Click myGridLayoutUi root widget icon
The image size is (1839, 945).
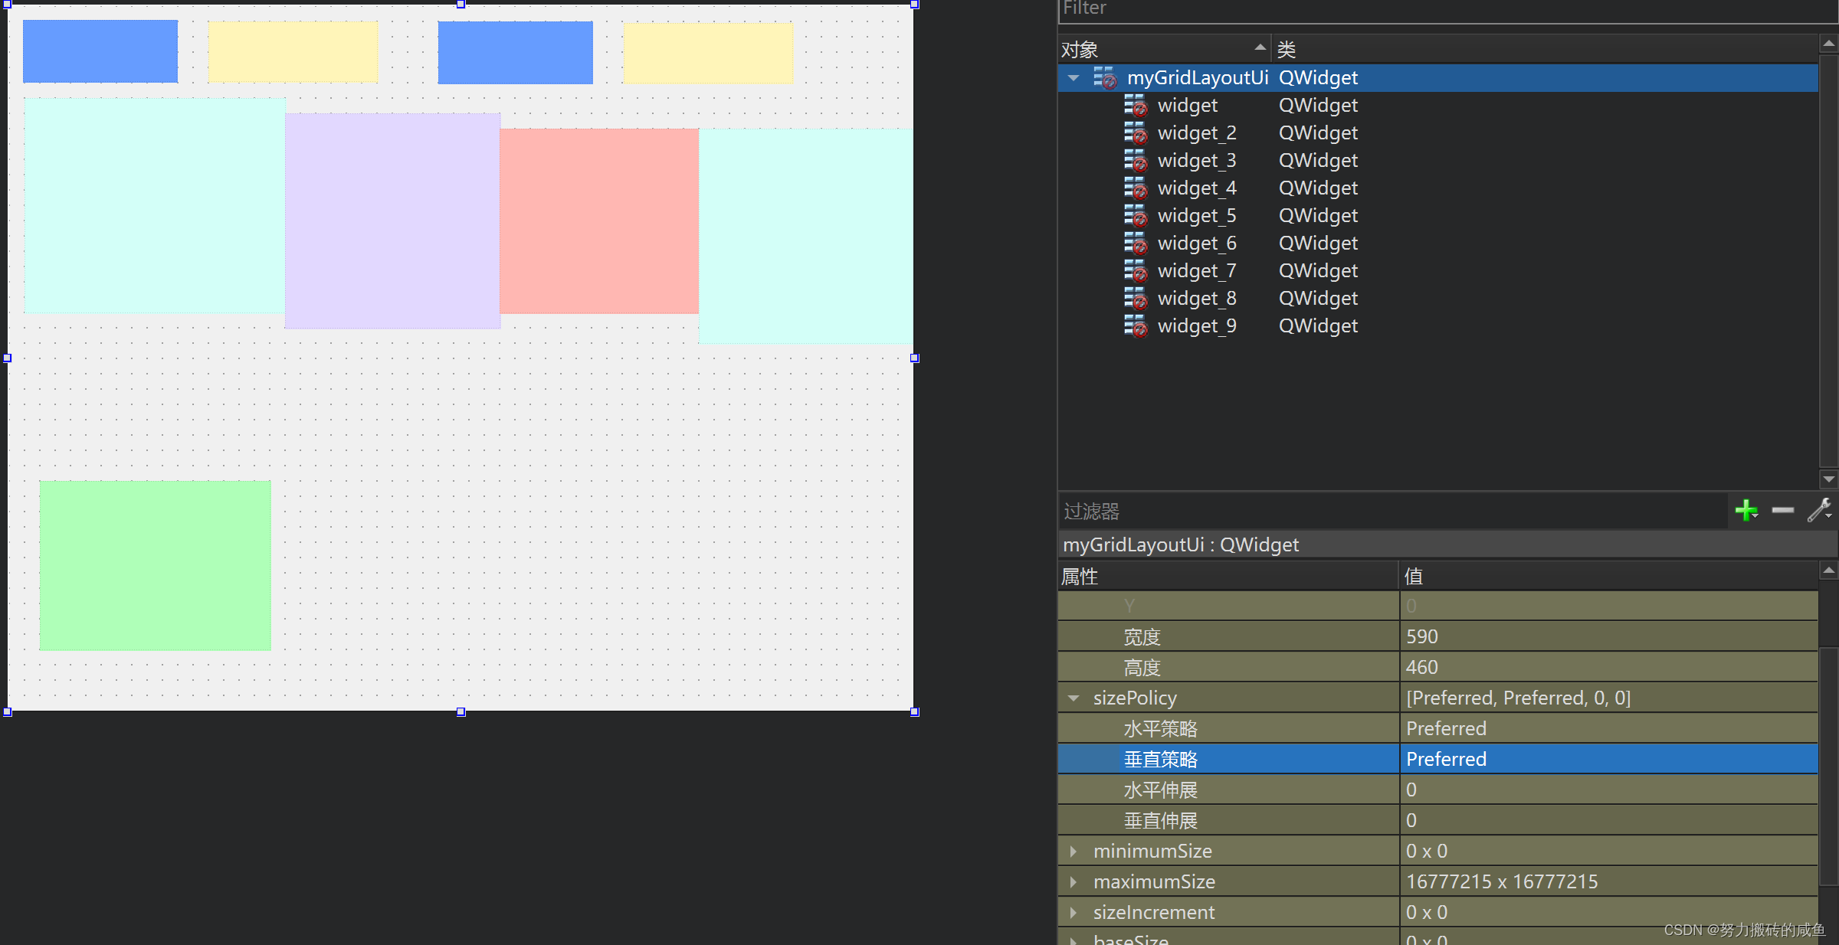click(1104, 78)
